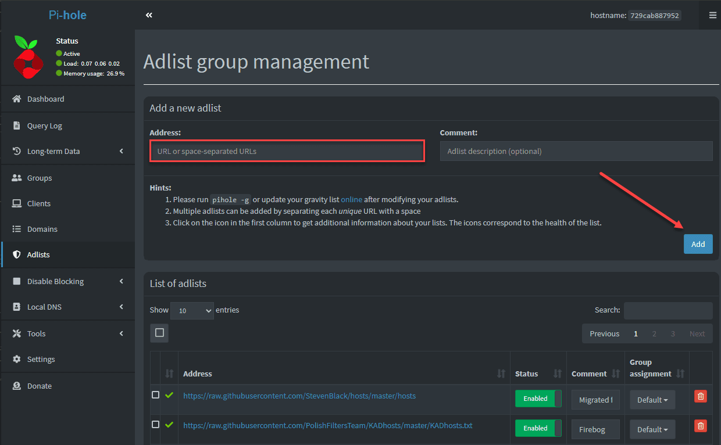Toggle the select-all checkbox above the table
The width and height of the screenshot is (721, 445).
coord(159,333)
